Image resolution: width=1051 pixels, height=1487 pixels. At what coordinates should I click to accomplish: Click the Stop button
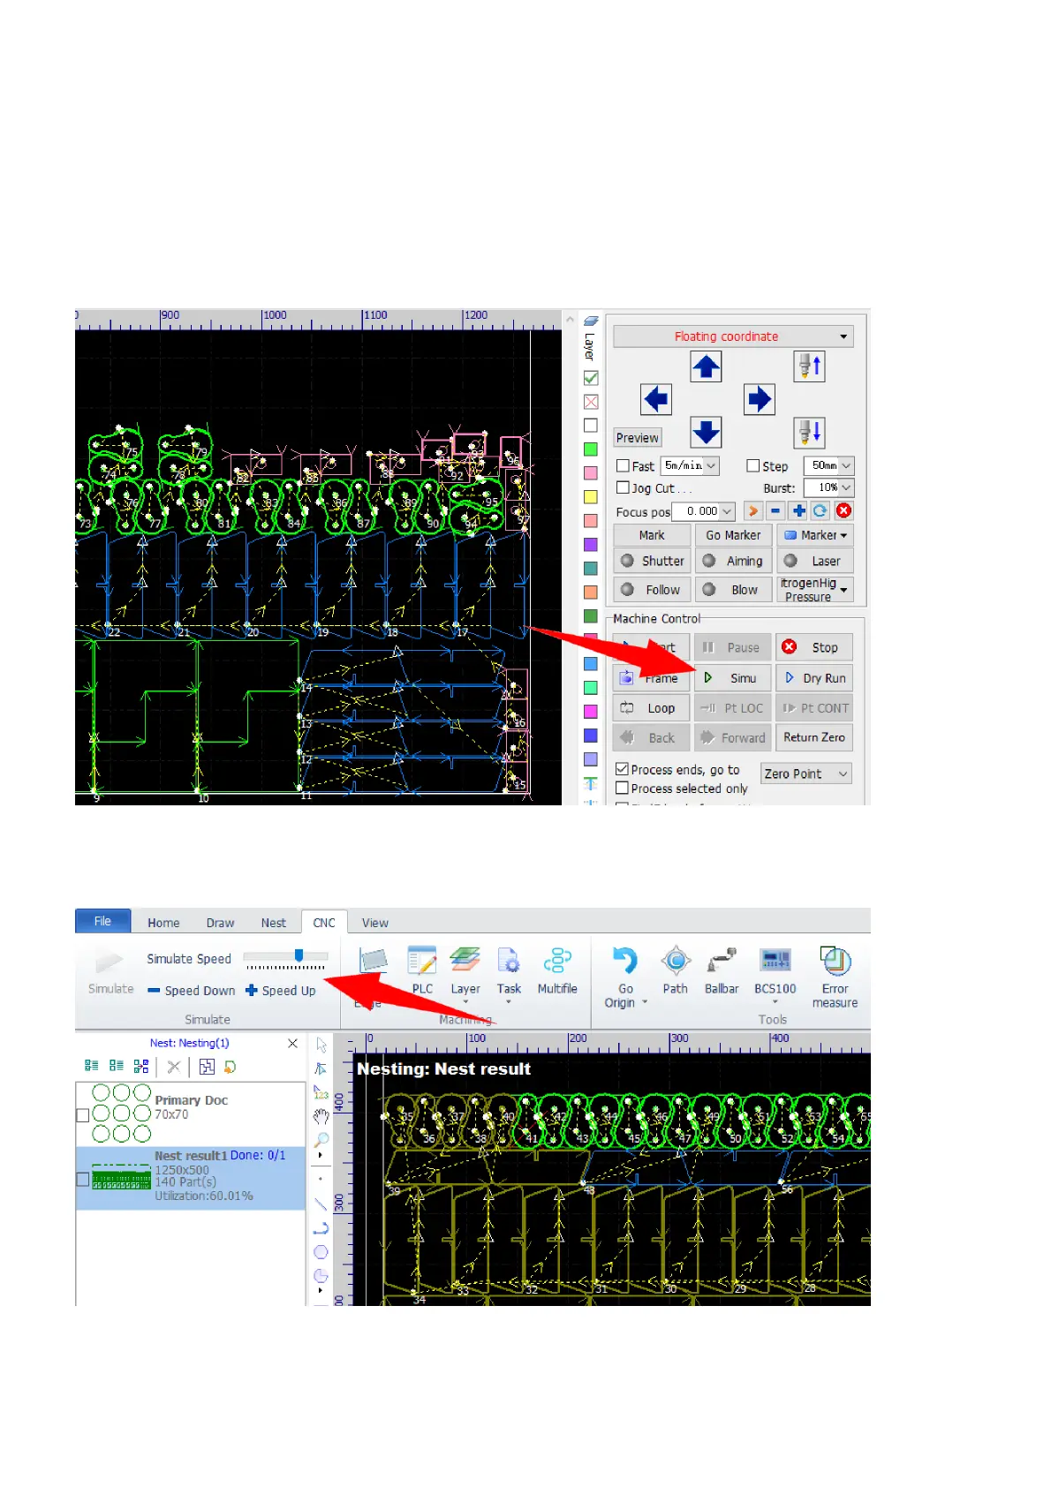coord(814,647)
